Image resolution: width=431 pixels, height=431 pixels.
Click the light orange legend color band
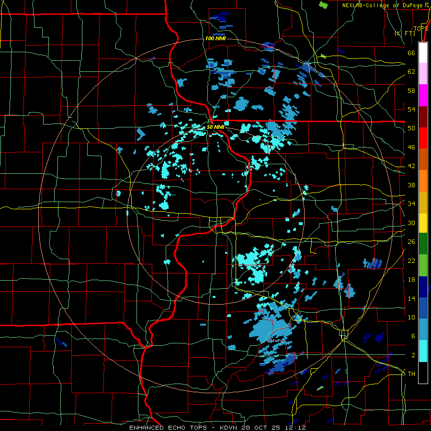423,181
